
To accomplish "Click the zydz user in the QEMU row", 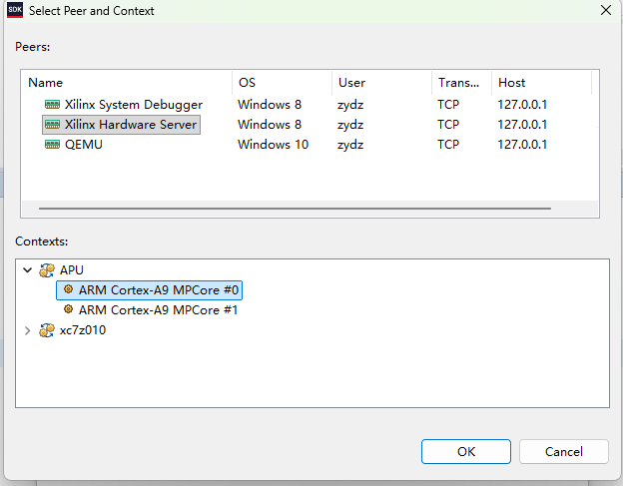I will (350, 145).
